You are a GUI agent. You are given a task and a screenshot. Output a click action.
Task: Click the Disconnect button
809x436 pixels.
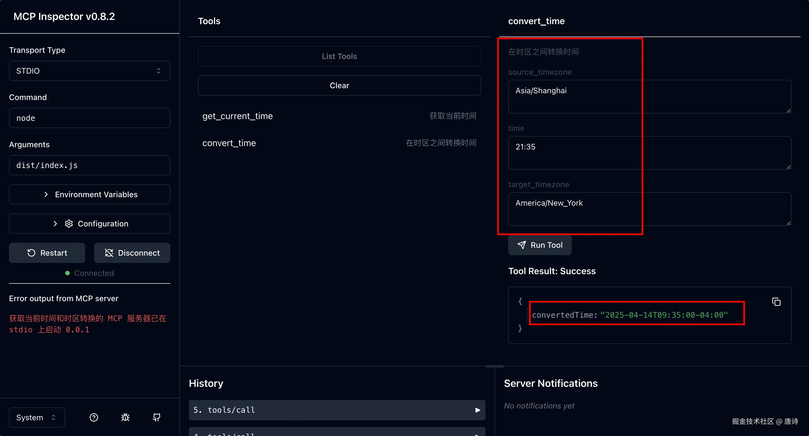click(x=132, y=253)
